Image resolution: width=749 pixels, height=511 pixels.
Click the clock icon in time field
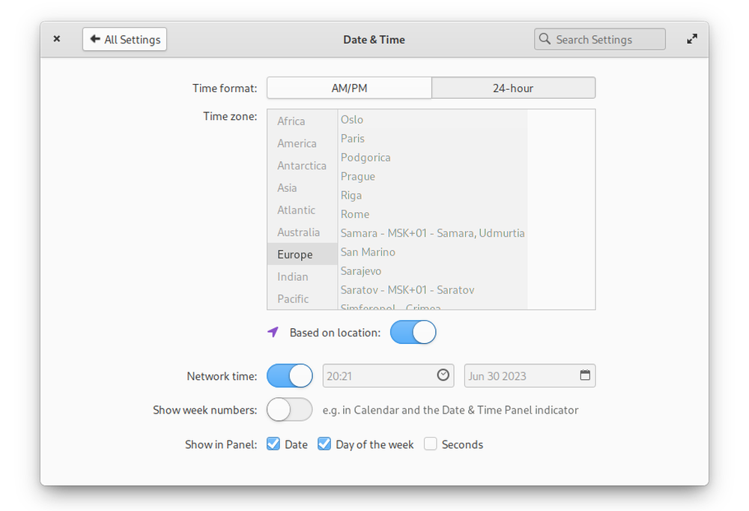coord(443,375)
